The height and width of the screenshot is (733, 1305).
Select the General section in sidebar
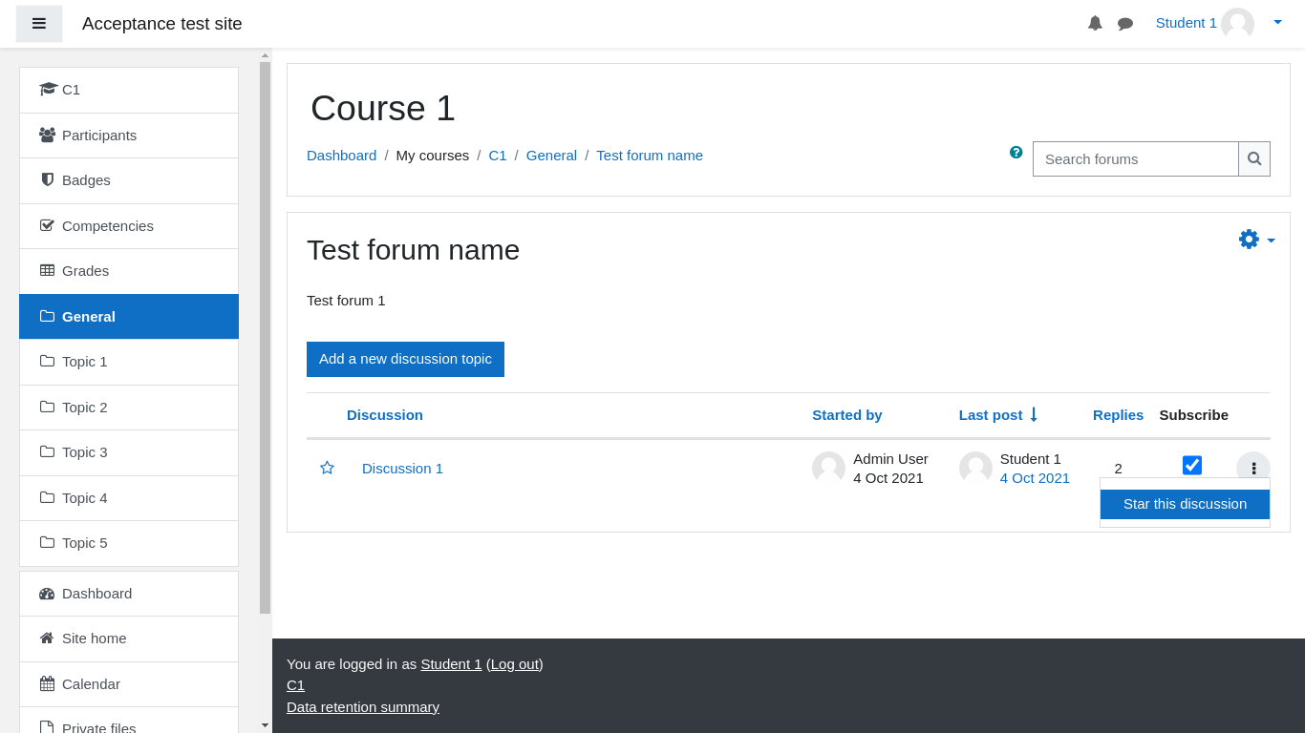pyautogui.click(x=129, y=317)
